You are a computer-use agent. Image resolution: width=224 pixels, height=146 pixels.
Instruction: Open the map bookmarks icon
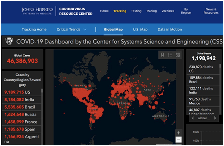pos(162,55)
